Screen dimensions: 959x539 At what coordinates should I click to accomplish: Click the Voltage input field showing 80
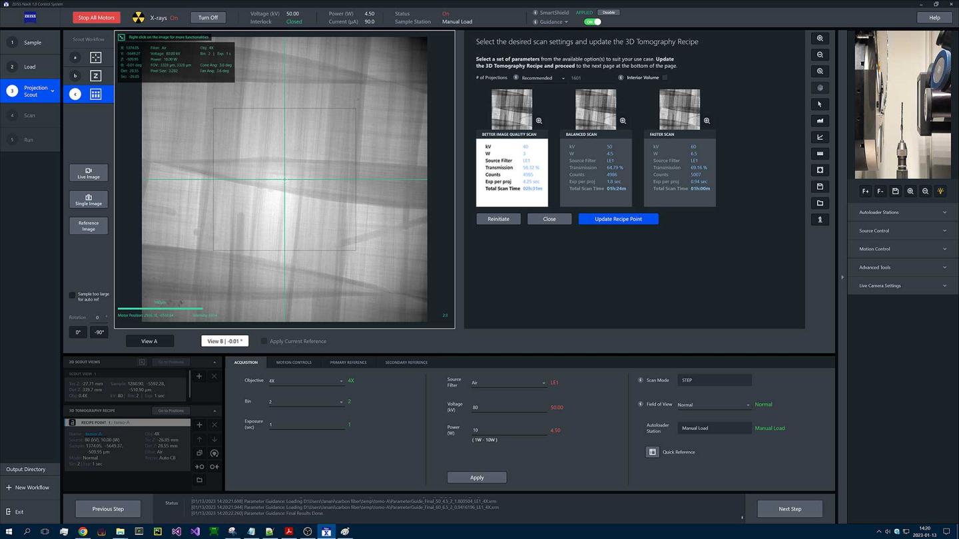tap(506, 407)
